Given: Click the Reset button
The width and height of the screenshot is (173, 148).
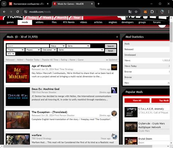Looking at the screenshot, I should (x=111, y=51).
